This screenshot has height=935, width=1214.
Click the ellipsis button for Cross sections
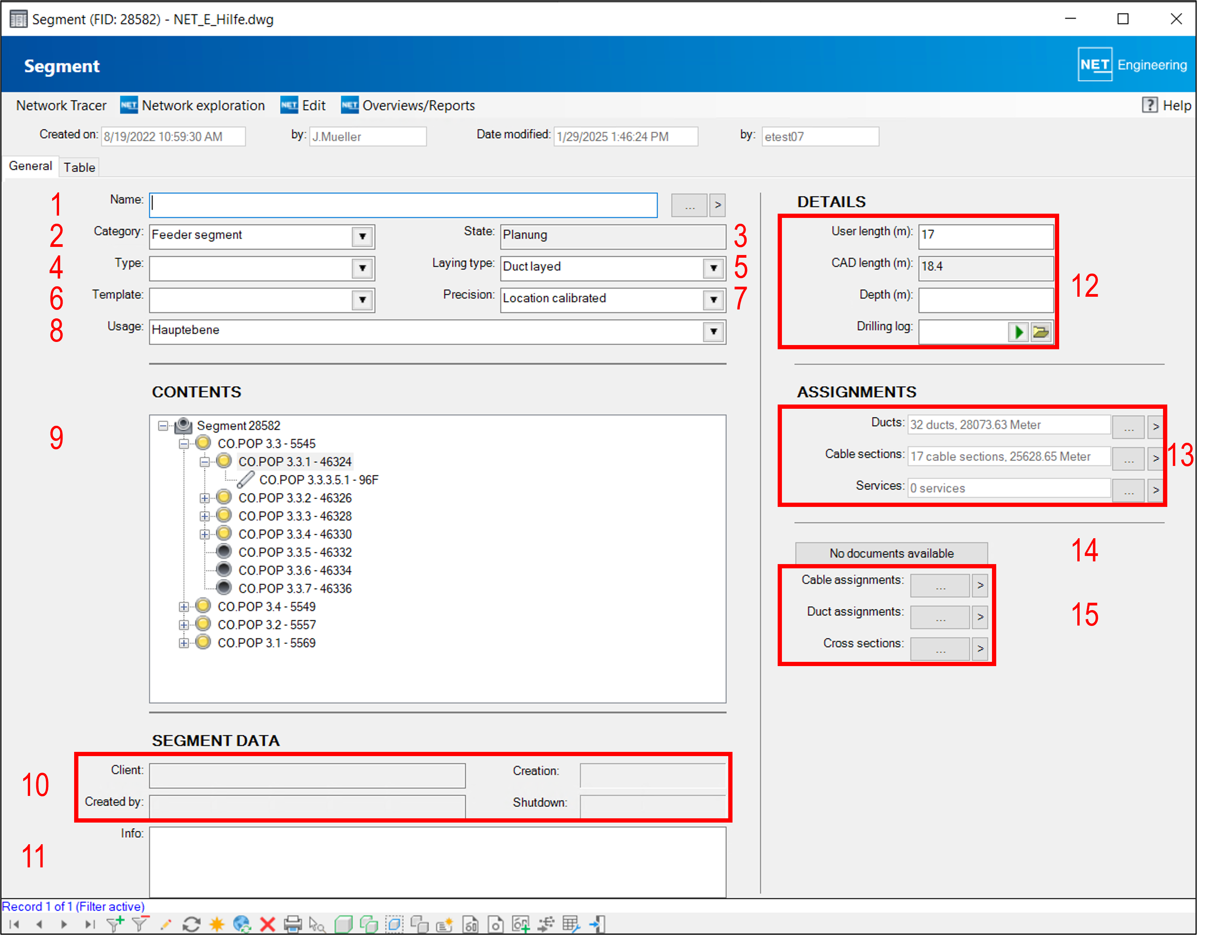(x=940, y=649)
